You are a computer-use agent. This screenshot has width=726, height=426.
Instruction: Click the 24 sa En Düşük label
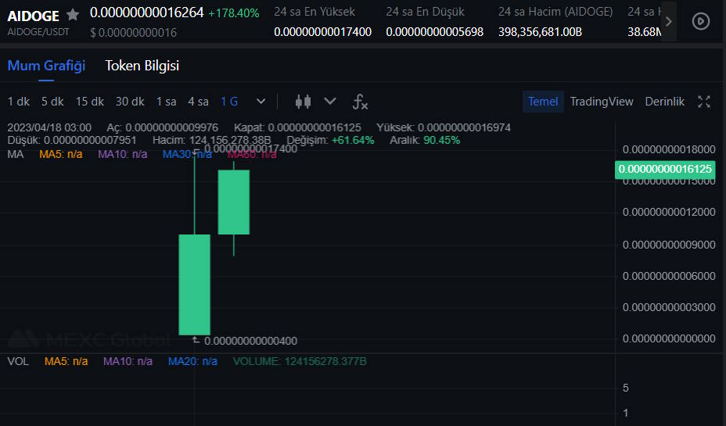tap(425, 12)
